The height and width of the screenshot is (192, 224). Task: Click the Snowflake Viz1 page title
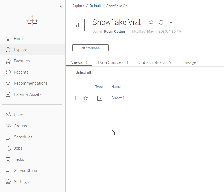(117, 22)
